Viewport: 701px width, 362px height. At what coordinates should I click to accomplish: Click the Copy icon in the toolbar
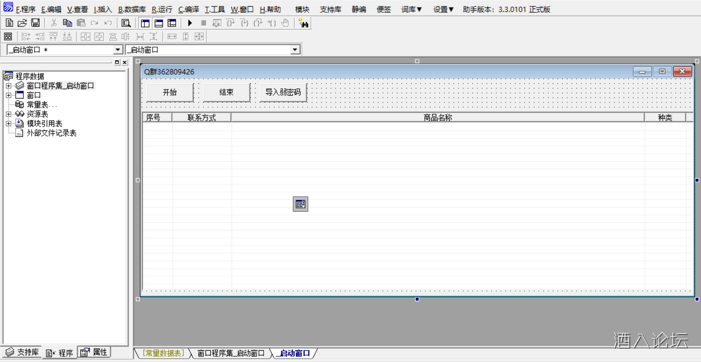tap(67, 23)
